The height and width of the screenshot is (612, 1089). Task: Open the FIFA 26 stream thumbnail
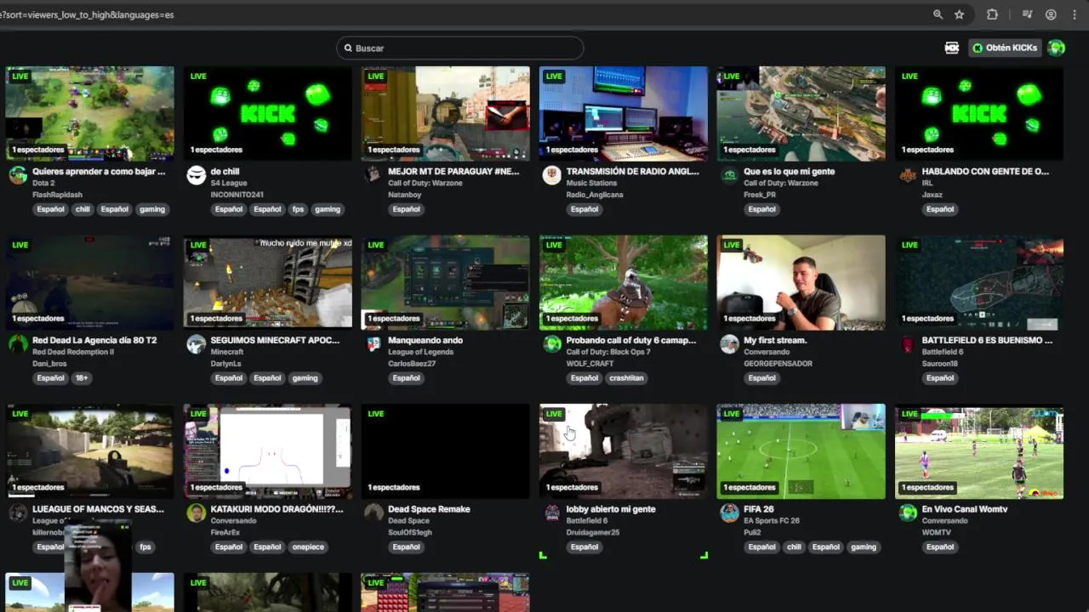[x=801, y=451]
